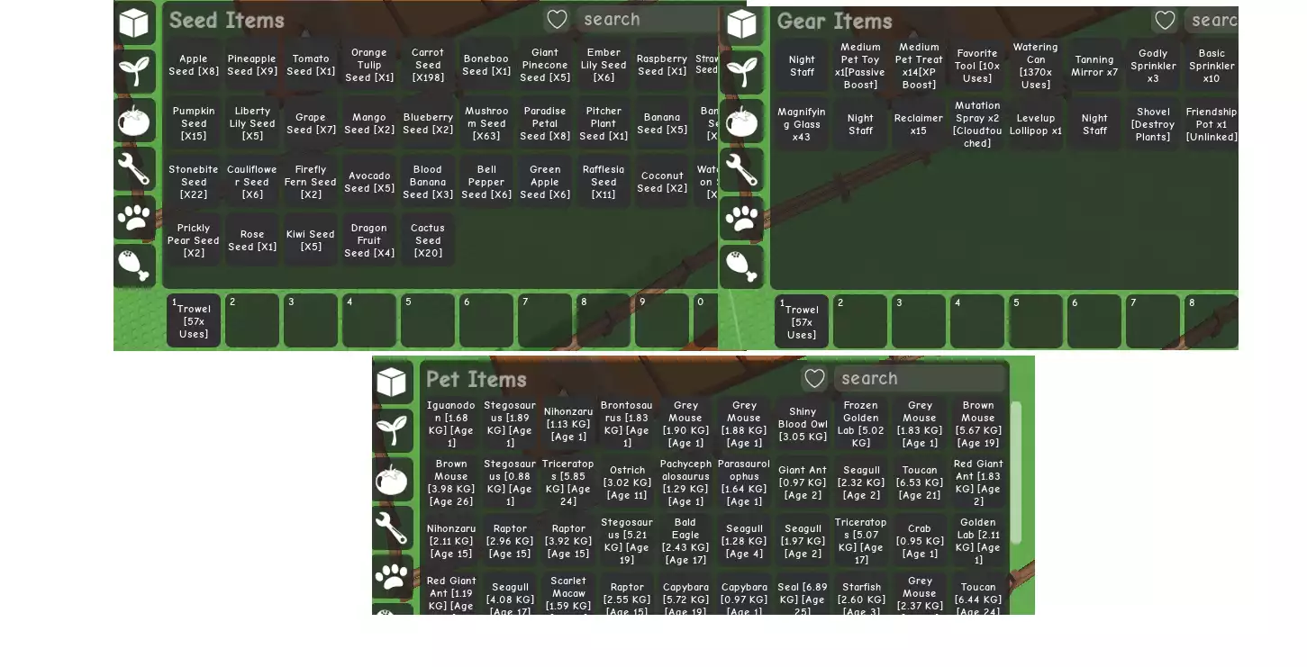The image size is (1307, 667).
Task: Select the sprout icon in Pet Items sidebar
Action: point(392,430)
